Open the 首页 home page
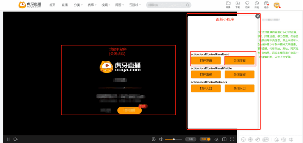This screenshot has width=303, height=143. tap(52, 5)
